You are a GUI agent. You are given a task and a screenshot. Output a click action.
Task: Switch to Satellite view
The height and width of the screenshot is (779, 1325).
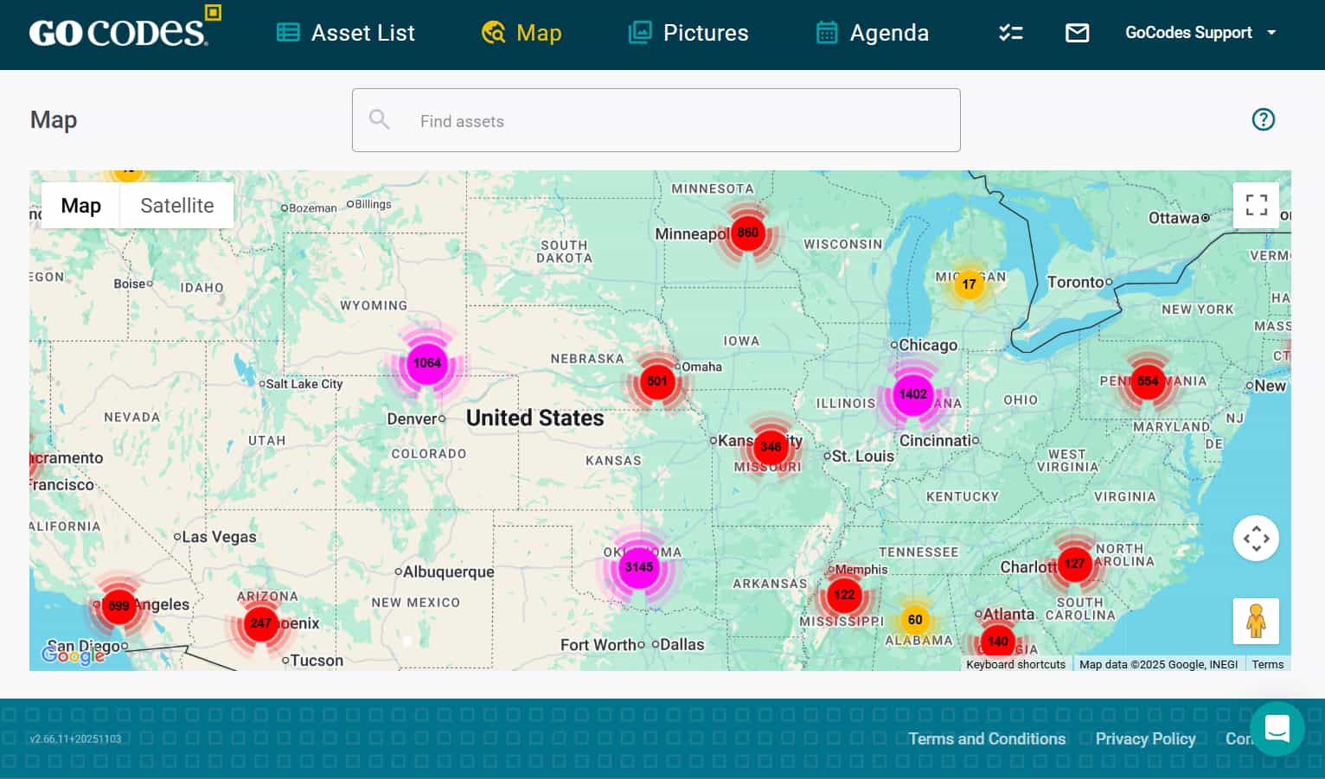[x=176, y=205]
